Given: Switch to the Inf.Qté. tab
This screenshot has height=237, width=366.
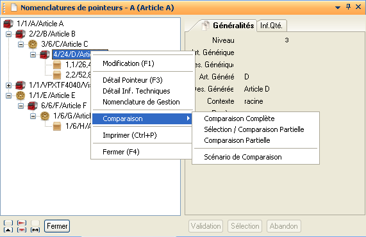Looking at the screenshot, I should pyautogui.click(x=271, y=26).
